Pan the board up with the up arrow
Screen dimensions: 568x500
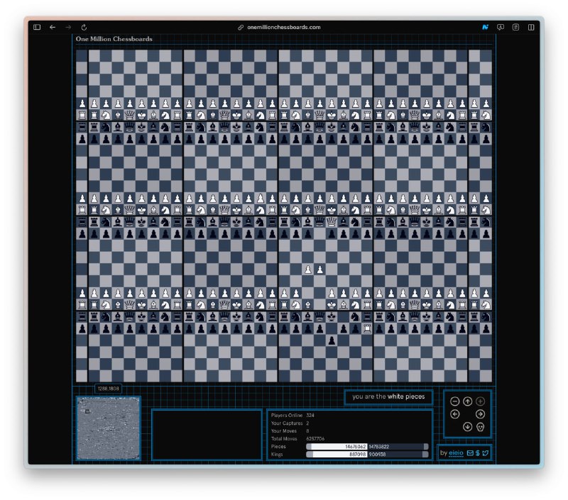(467, 401)
